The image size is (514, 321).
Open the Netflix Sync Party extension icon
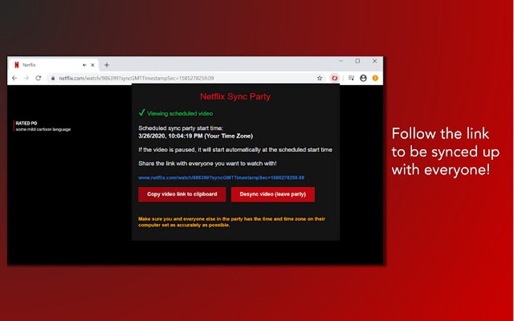[334, 78]
